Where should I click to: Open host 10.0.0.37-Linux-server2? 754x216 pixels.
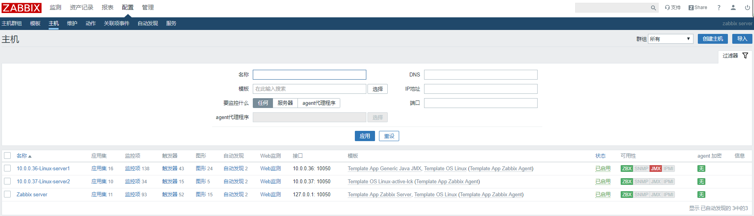tap(43, 182)
